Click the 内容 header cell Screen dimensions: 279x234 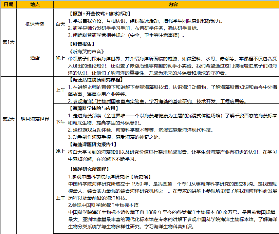click(x=173, y=5)
